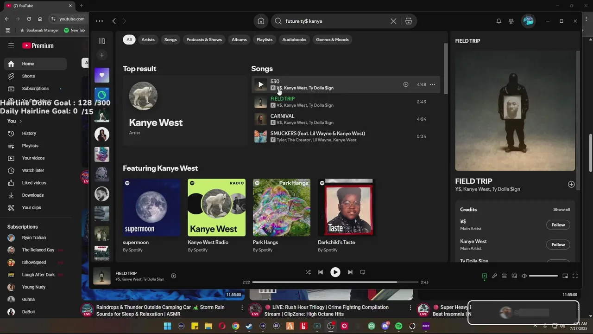
Task: Filter results by Genres & Moods
Action: 332,39
